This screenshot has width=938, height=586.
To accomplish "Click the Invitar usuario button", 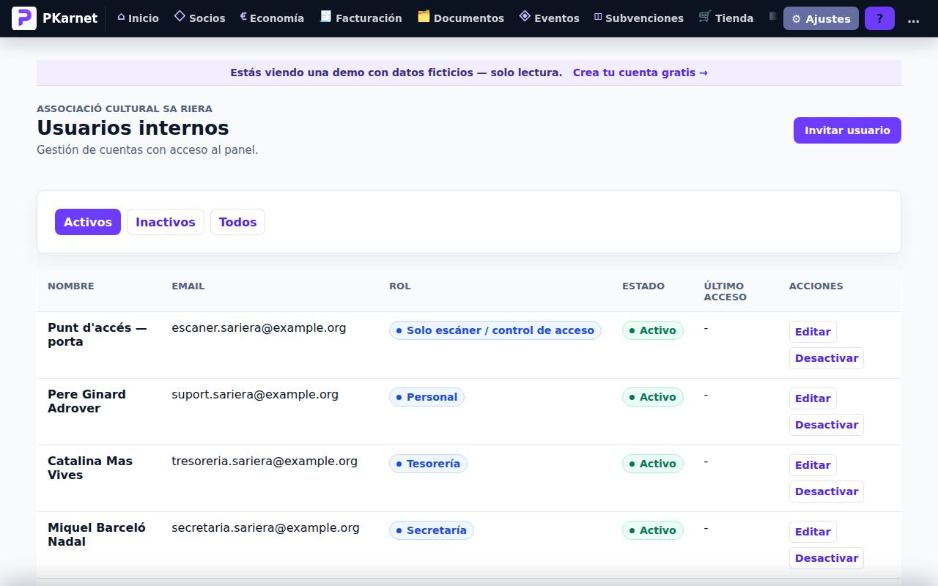I will coord(847,130).
